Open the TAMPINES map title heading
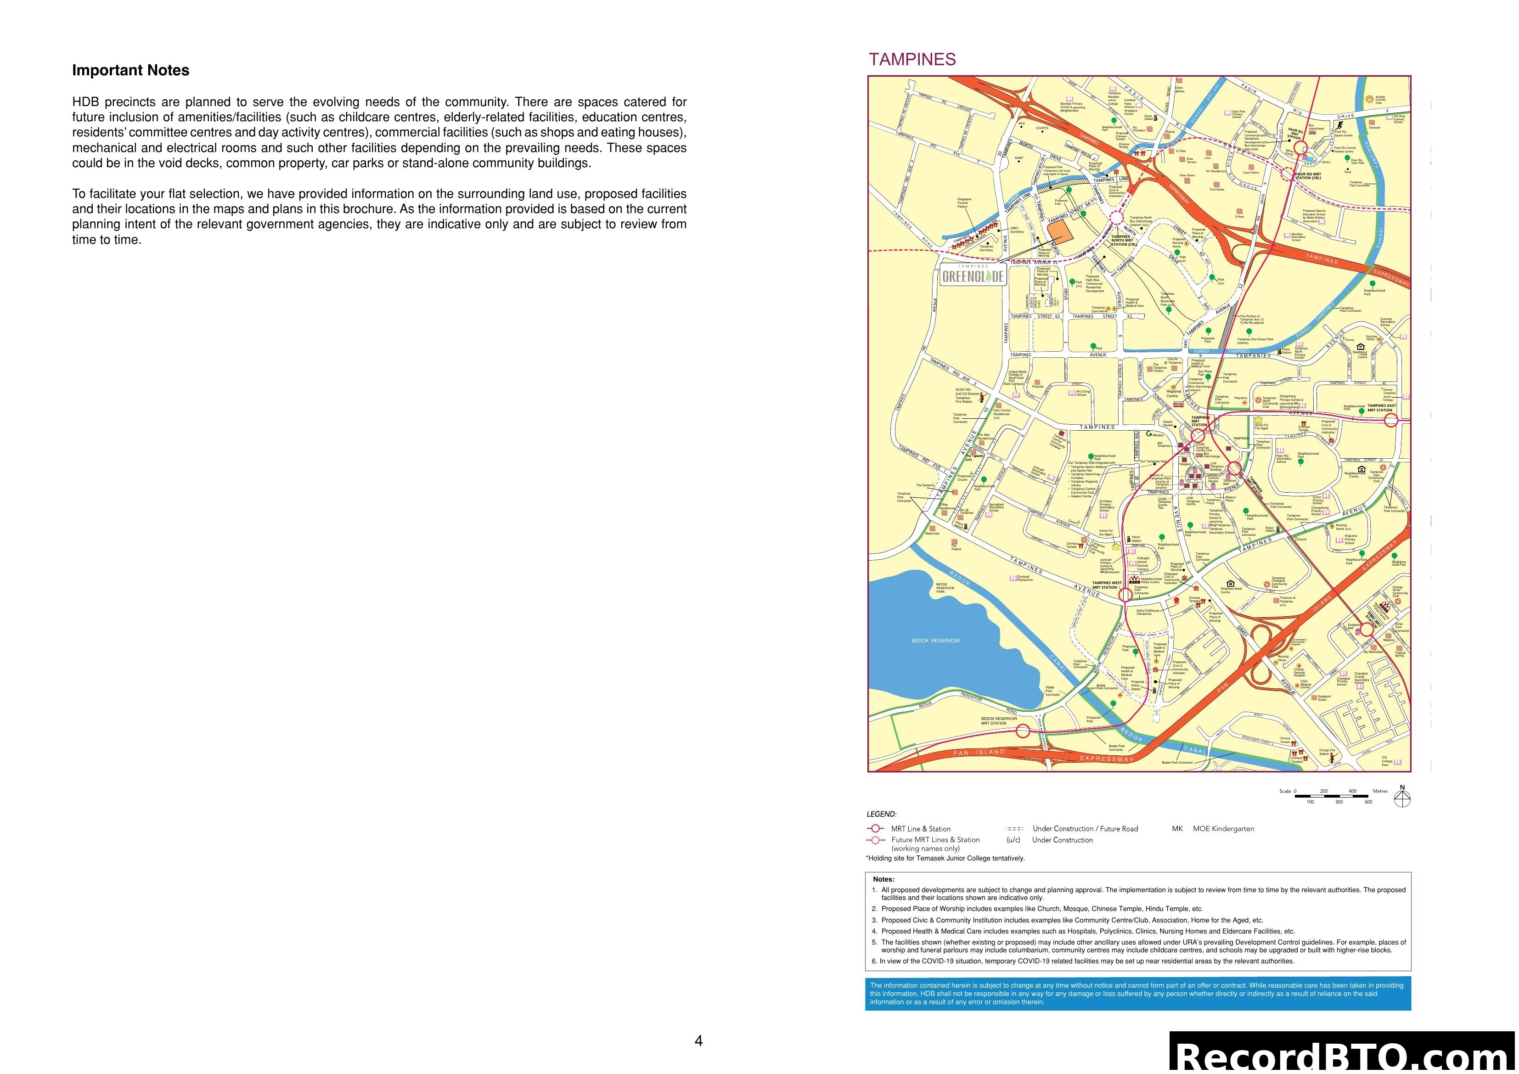Image resolution: width=1519 pixels, height=1074 pixels. point(911,58)
